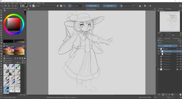
Task: Switch to the Tool Options tab
Action: (x=168, y=9)
